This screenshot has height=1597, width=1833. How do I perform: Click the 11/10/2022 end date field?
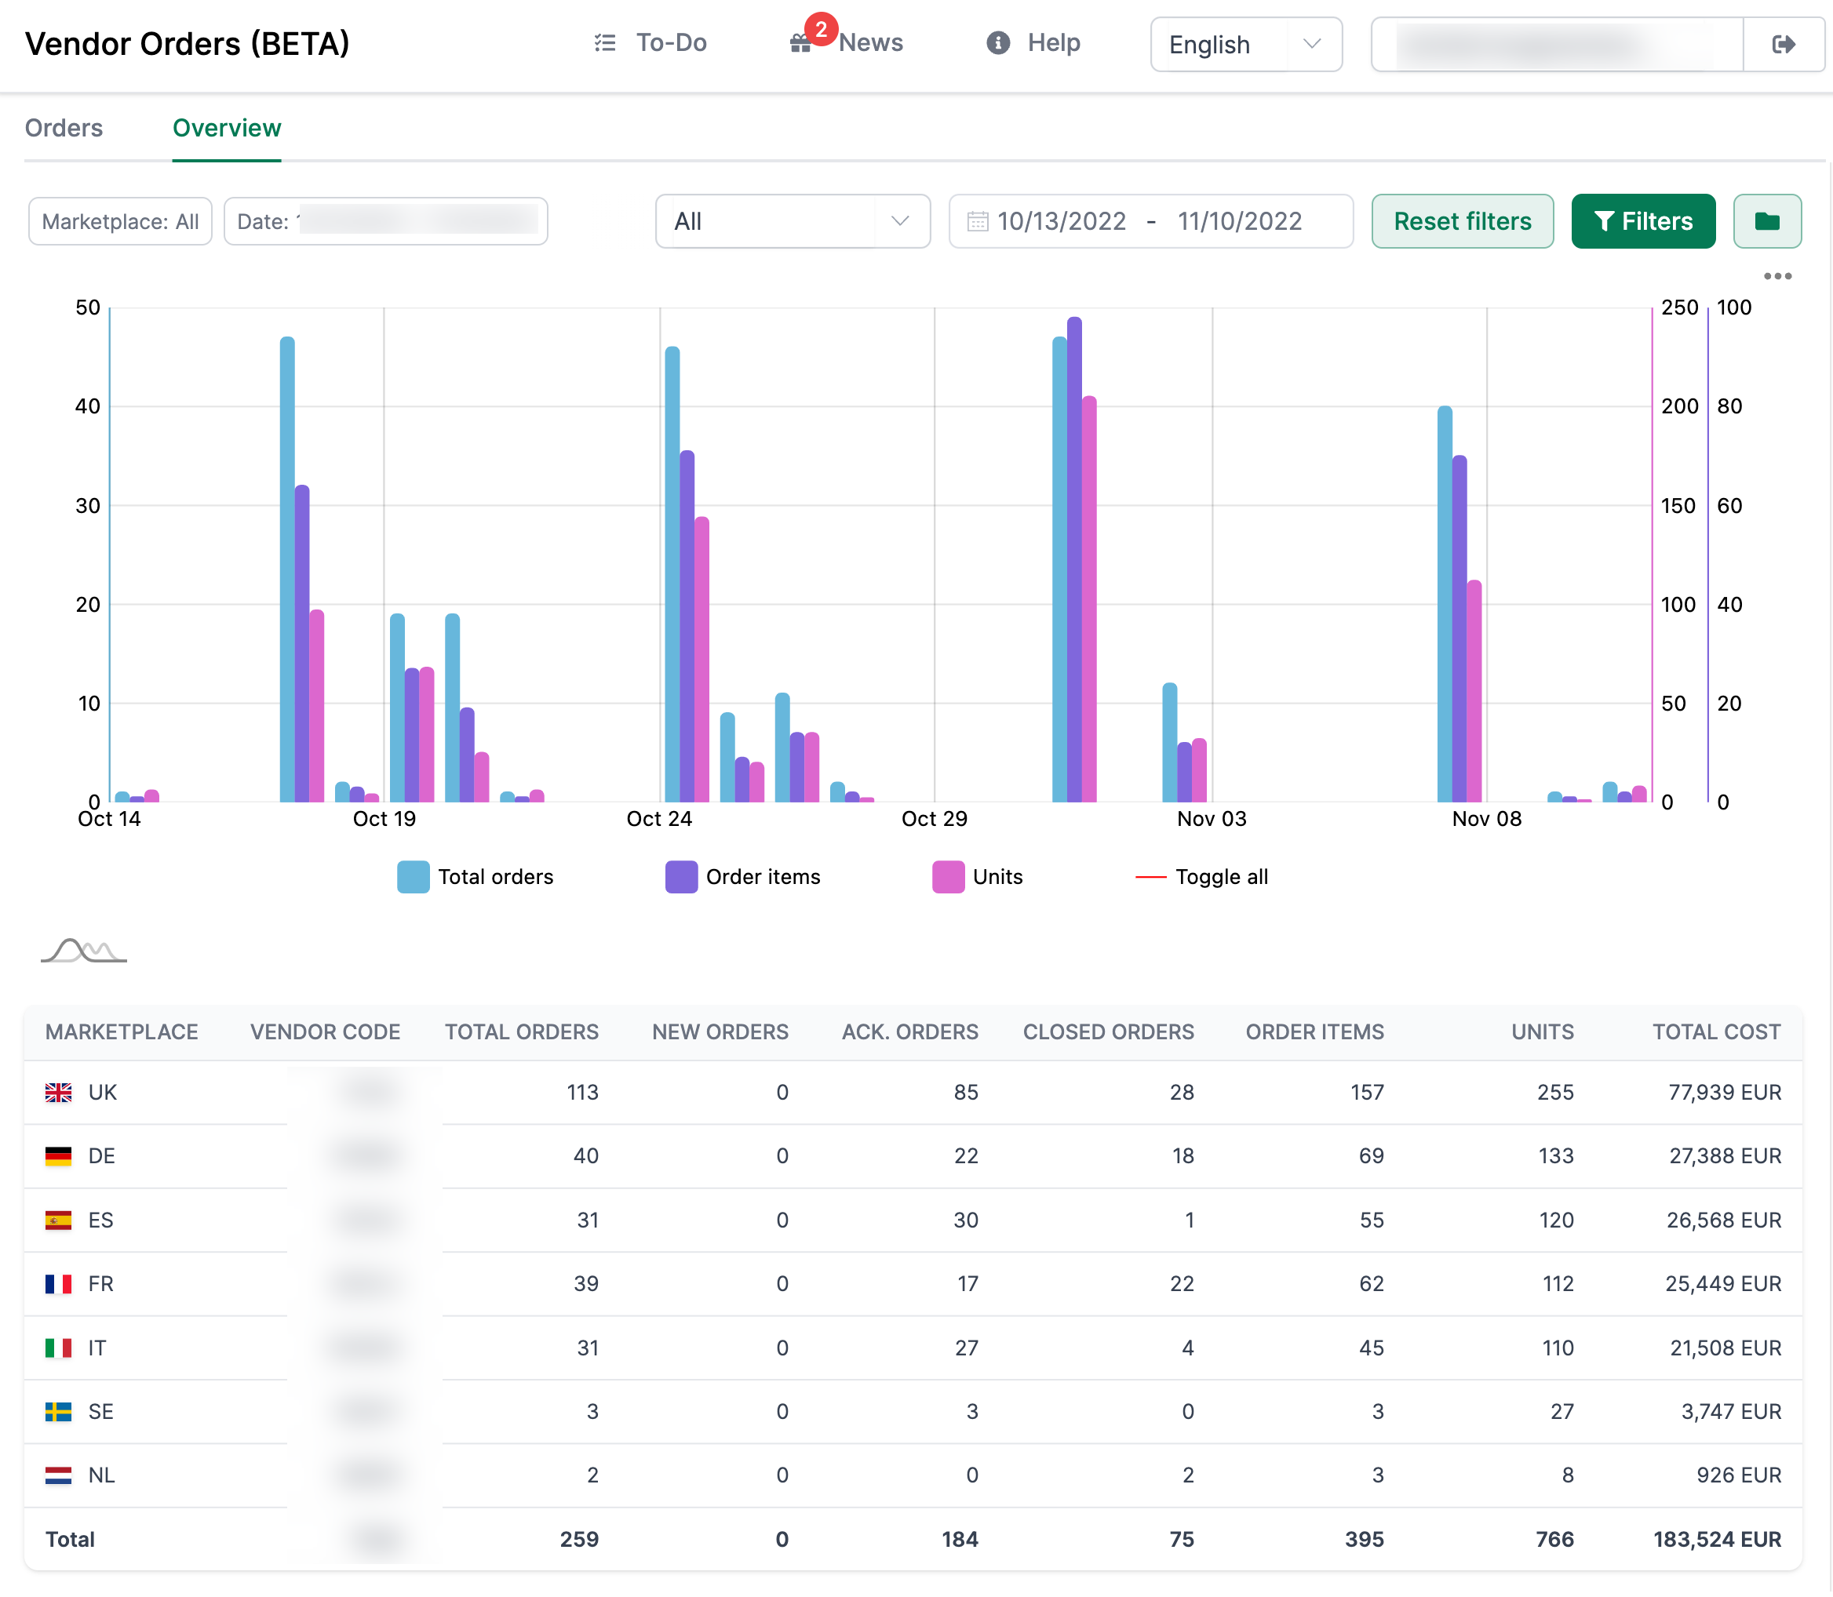click(1239, 221)
